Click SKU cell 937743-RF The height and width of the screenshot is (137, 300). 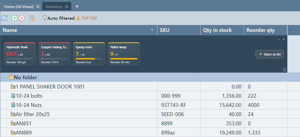pos(179,105)
